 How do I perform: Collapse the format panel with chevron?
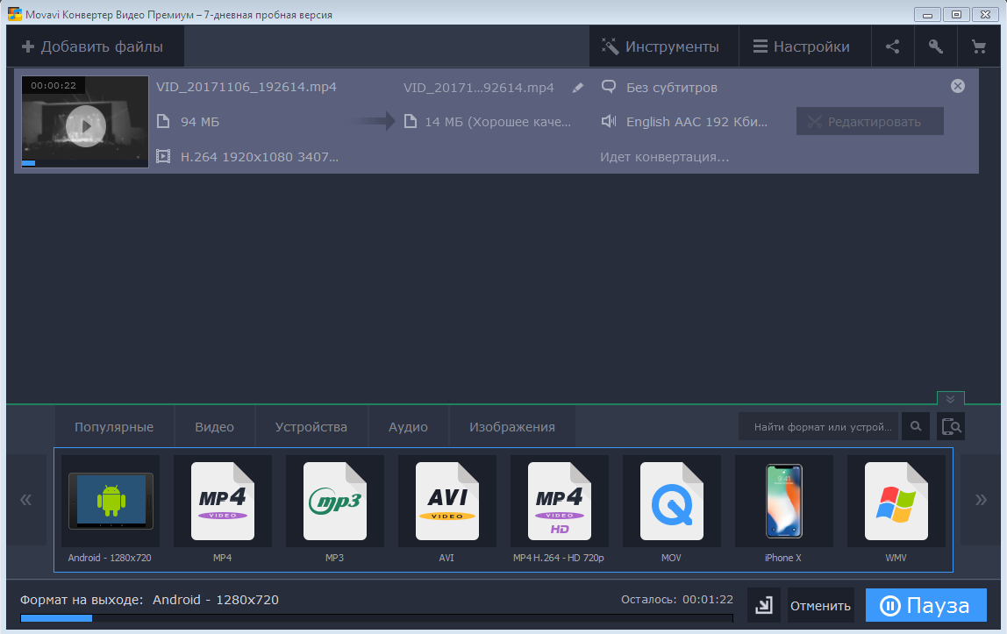950,399
